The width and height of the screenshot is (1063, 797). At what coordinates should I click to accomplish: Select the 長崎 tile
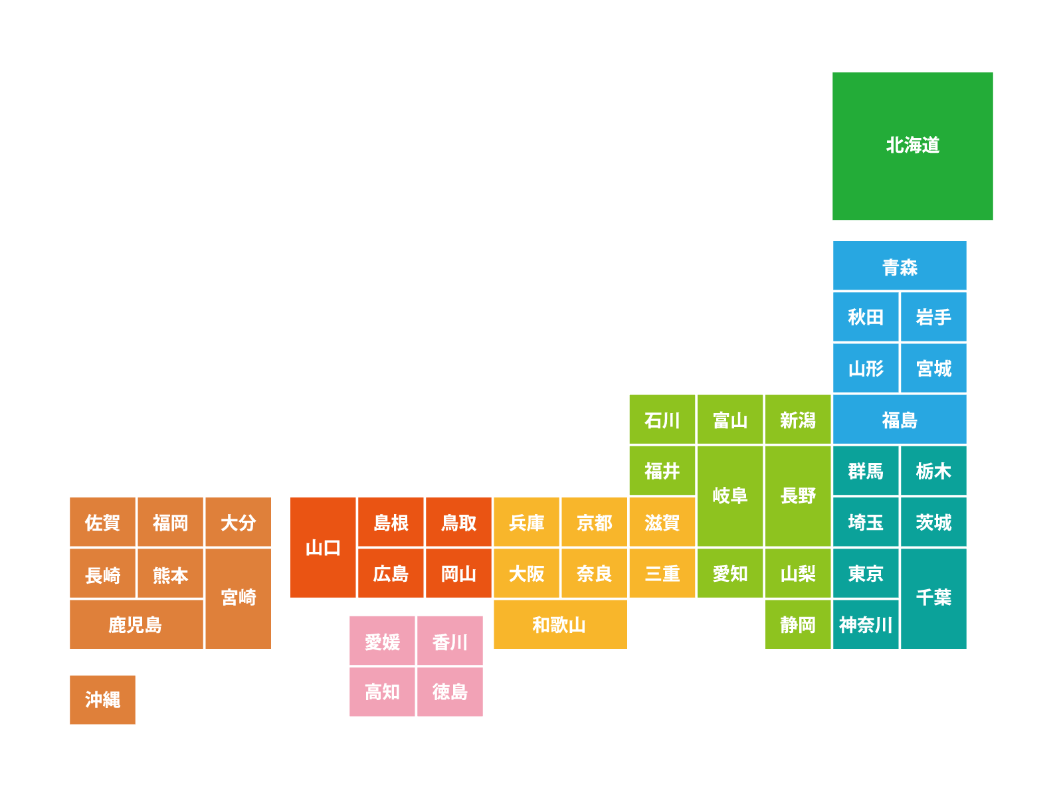tap(102, 573)
